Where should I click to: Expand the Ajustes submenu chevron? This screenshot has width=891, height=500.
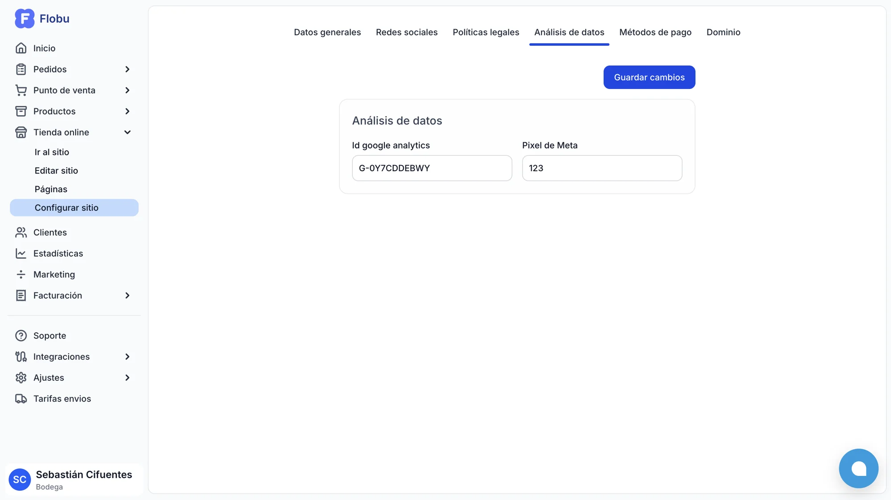point(127,378)
